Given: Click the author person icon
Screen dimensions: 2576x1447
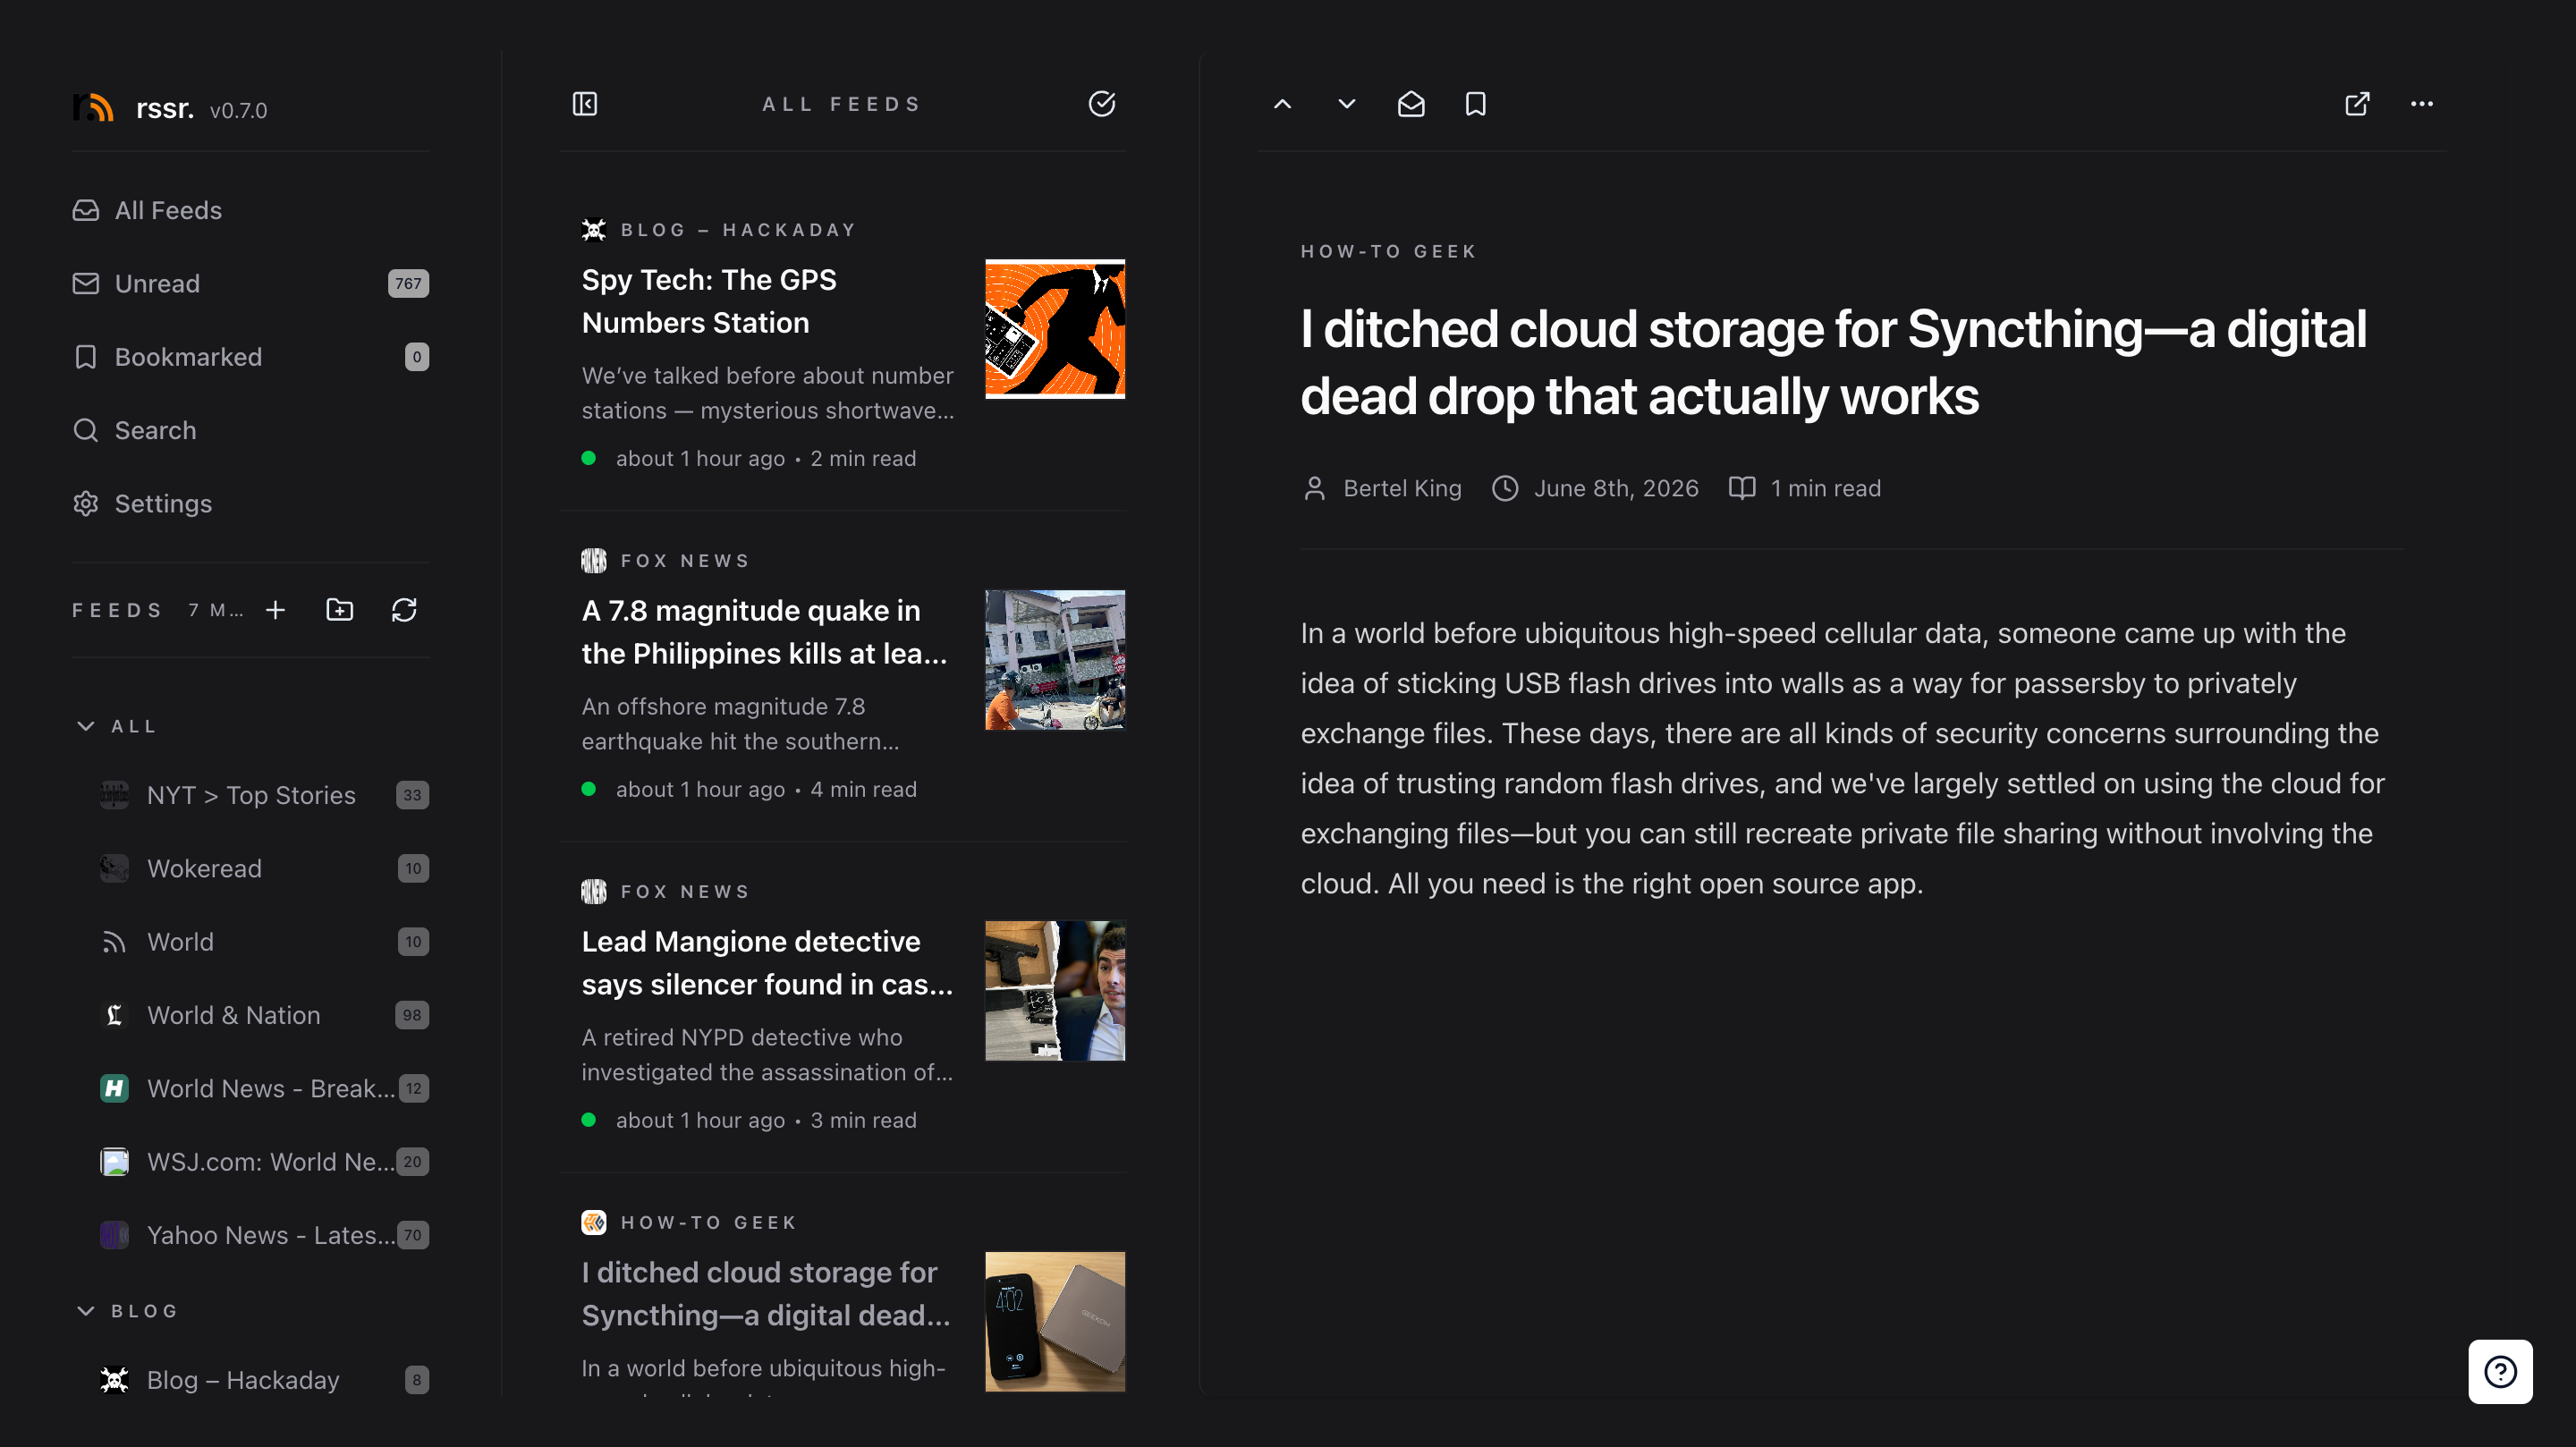Looking at the screenshot, I should (x=1315, y=488).
